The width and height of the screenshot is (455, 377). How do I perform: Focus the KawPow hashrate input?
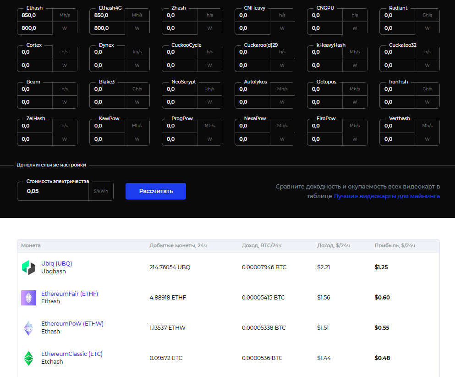click(108, 126)
